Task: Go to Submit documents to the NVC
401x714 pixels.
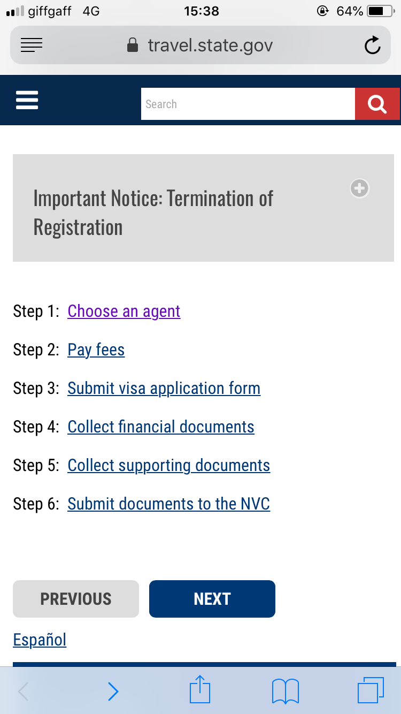Action: pyautogui.click(x=168, y=504)
